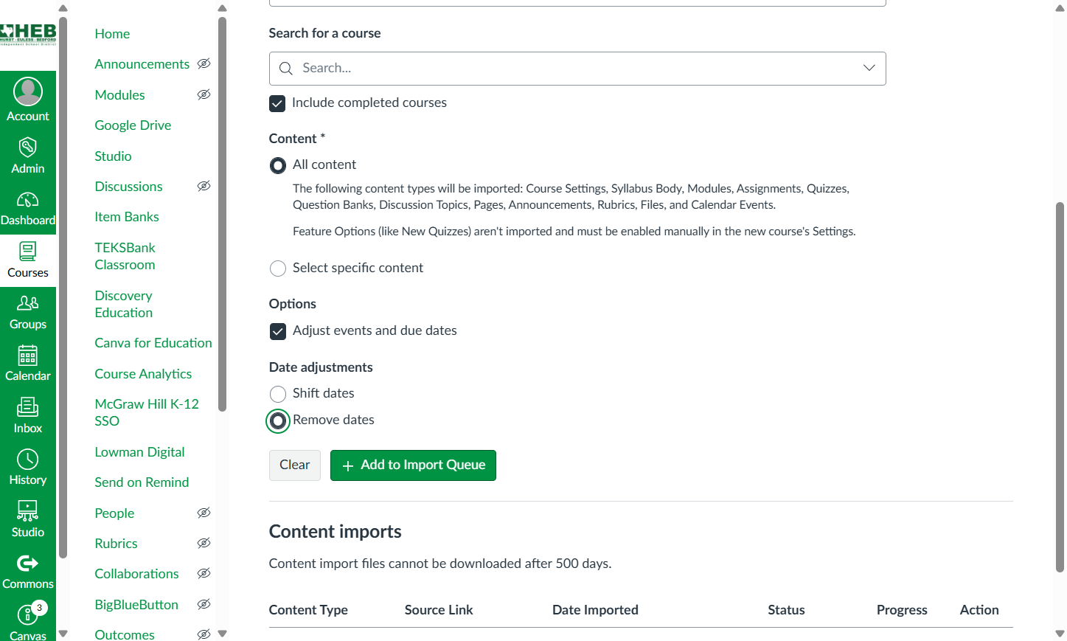Click the hidden eye icon beside Outcomes
The image size is (1067, 641).
(x=204, y=634)
